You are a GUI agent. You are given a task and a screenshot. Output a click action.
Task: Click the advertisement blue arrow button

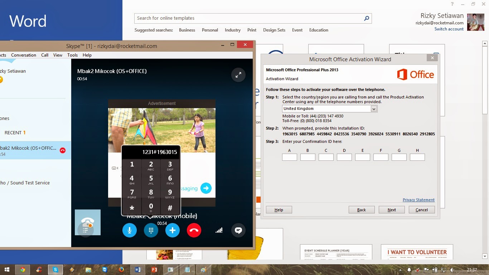tap(206, 188)
